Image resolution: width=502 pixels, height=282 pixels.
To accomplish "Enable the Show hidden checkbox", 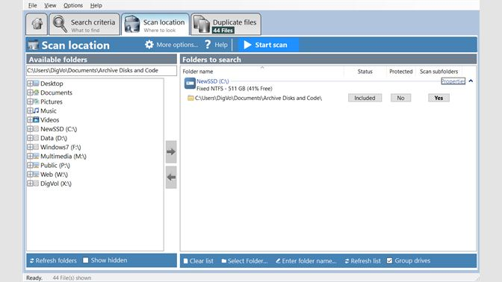I will click(85, 260).
